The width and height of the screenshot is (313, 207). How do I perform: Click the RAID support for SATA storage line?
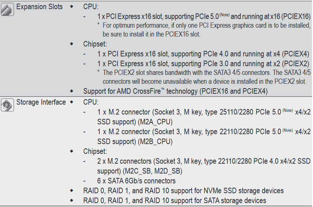[175, 200]
